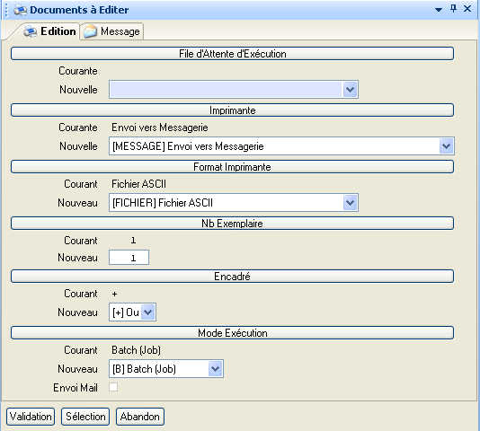480x431 pixels.
Task: Expand the Format Imprimante Nouveau dropdown
Action: click(351, 203)
